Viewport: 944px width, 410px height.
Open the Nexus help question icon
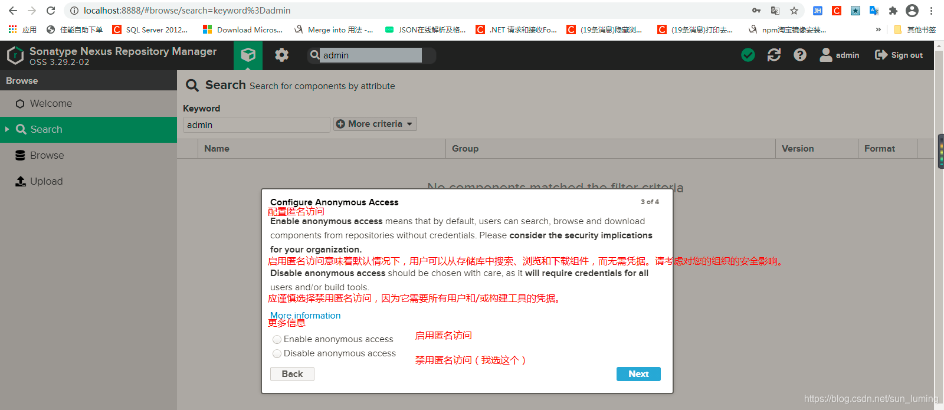point(800,55)
